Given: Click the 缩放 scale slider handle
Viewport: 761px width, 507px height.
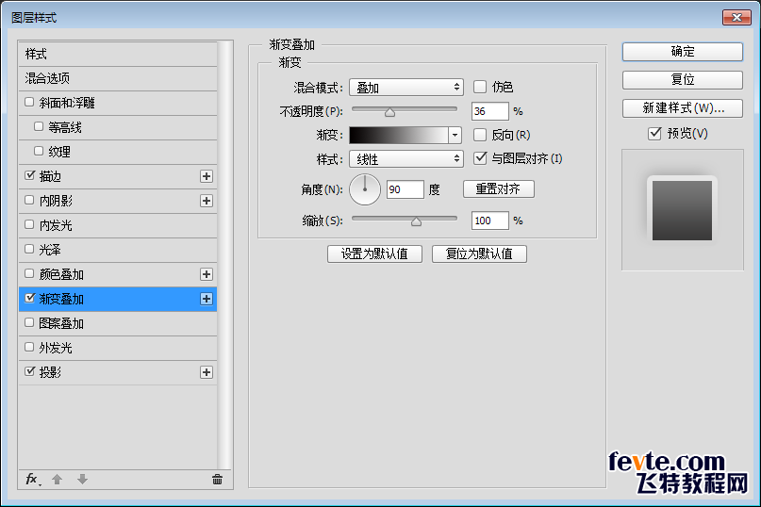Looking at the screenshot, I should [416, 221].
